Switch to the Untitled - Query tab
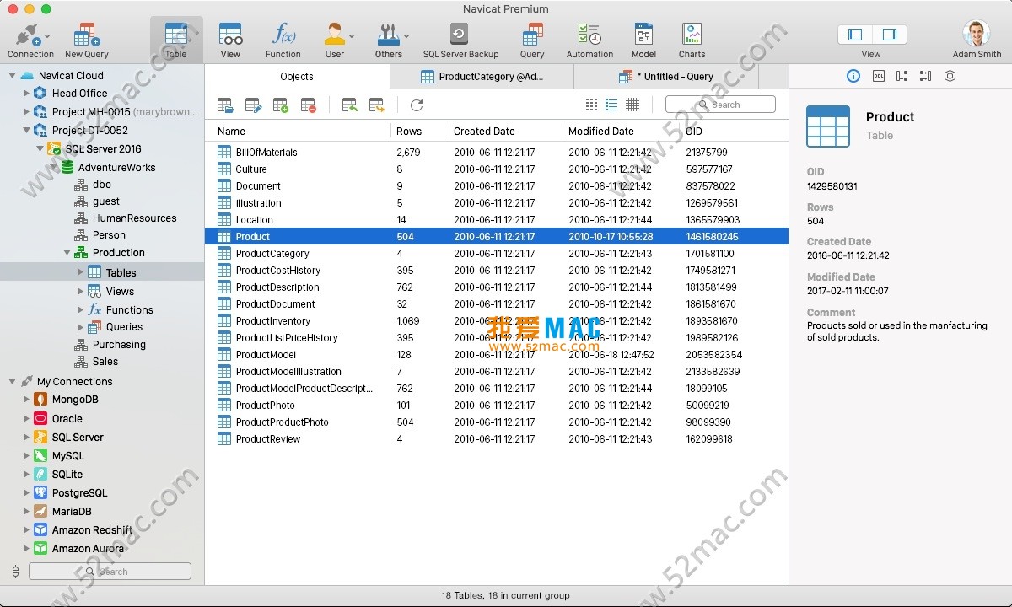This screenshot has height=607, width=1012. (666, 76)
